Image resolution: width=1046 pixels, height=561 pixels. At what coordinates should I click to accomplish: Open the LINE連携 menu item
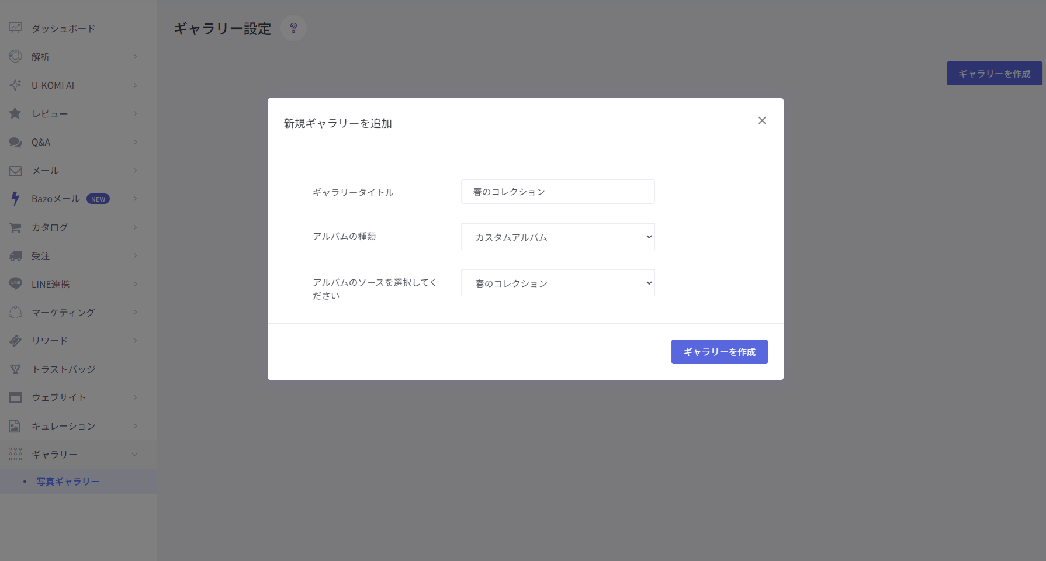78,284
